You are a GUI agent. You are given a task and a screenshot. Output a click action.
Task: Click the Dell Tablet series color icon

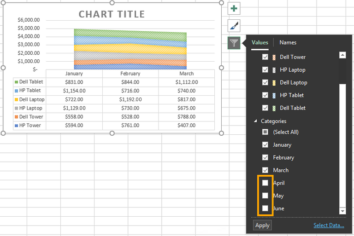274,108
